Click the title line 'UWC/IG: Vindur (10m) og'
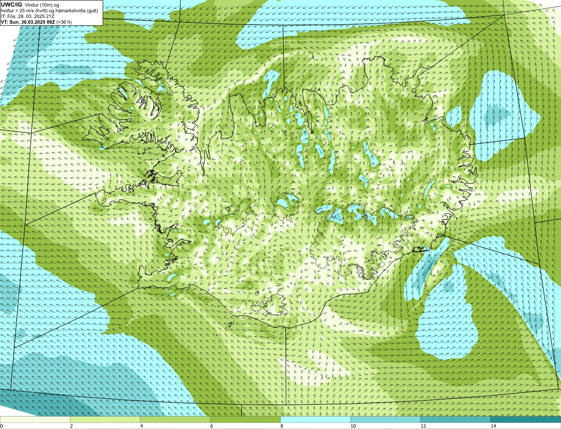 coord(30,4)
